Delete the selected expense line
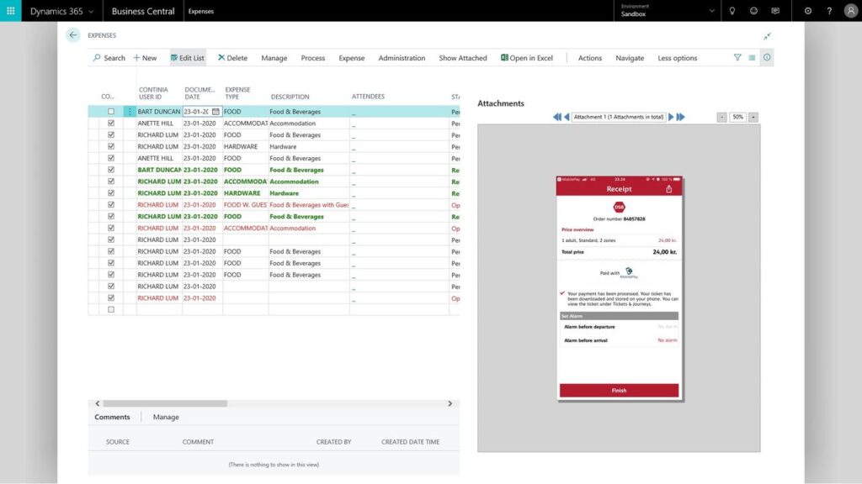Screen dimensions: 862x484 [232, 58]
